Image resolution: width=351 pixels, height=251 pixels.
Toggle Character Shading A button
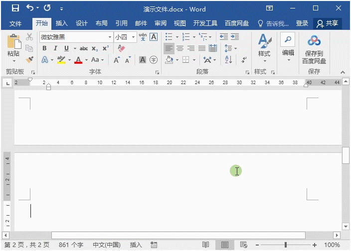tap(143, 60)
